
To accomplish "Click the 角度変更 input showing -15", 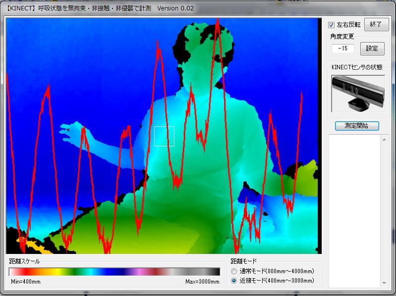I will (342, 49).
